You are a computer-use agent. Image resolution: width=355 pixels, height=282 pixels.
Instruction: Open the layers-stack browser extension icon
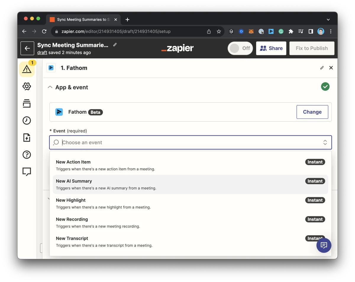tap(231, 31)
